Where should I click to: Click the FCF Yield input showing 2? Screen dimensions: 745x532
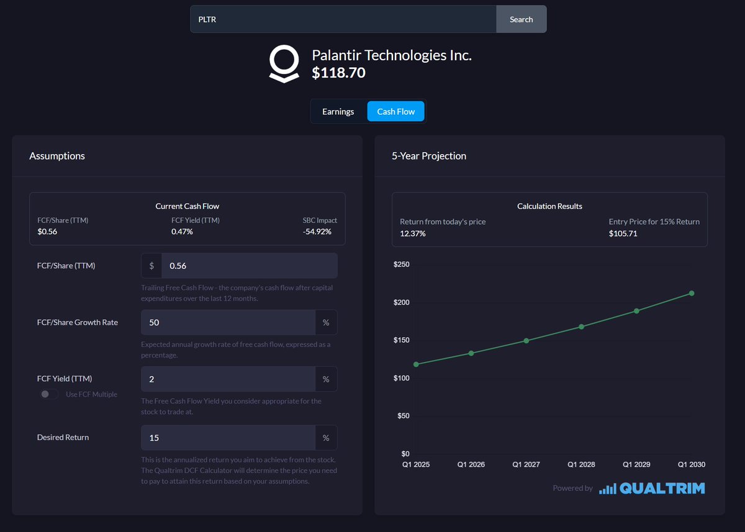click(228, 379)
